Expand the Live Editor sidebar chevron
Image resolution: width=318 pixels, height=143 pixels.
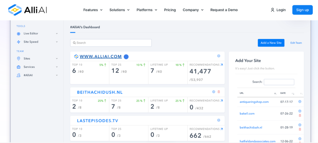click(57, 34)
